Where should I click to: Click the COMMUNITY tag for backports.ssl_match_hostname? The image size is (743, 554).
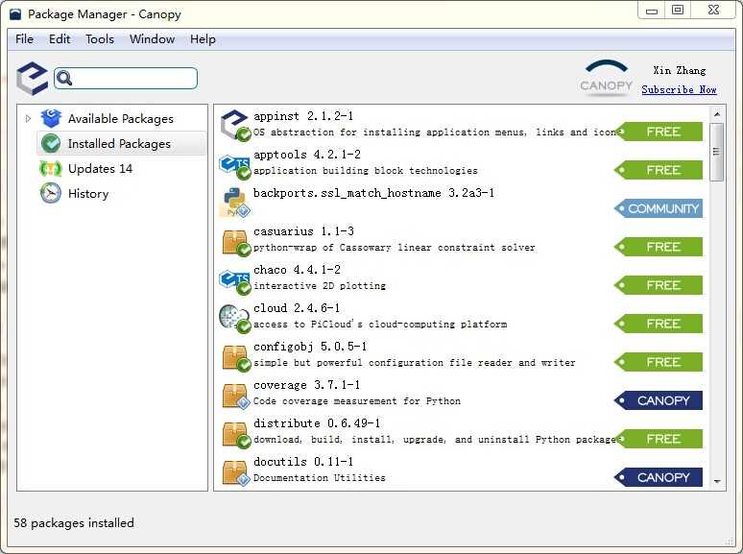pyautogui.click(x=659, y=208)
